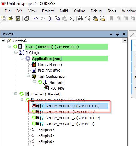Select GROOV_MODULE_1 (GRV-ODCI-12) in the tree
The image size is (136, 146).
[x=72, y=106]
